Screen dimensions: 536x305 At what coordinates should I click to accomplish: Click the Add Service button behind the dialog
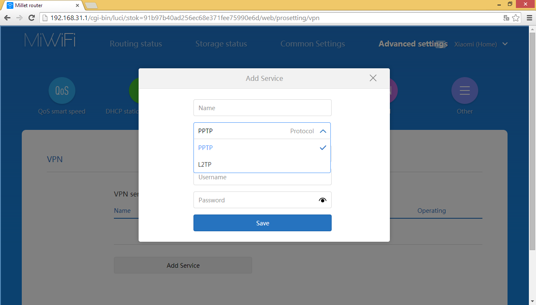[183, 265]
